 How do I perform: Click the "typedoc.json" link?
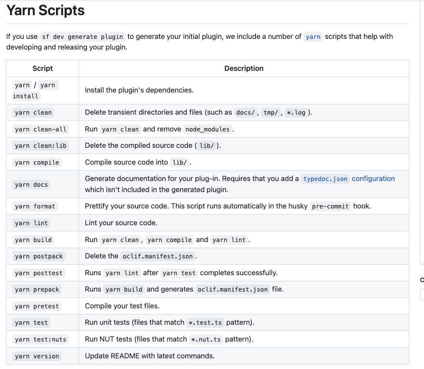click(325, 179)
